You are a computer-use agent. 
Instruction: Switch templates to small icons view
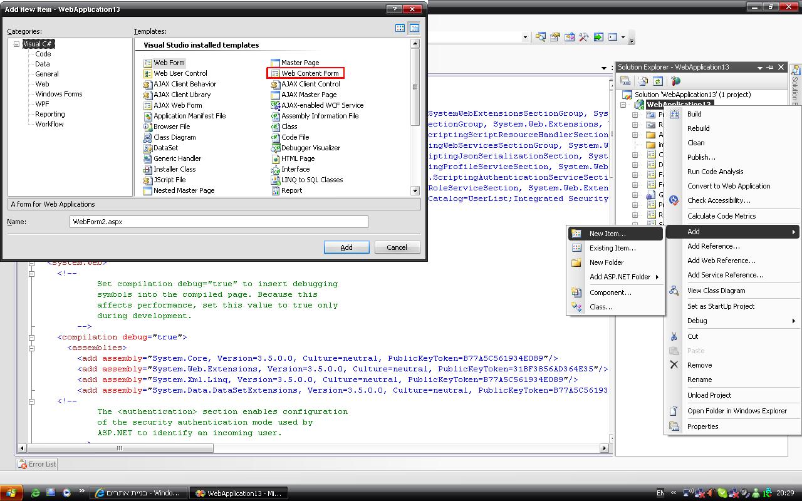click(x=414, y=28)
